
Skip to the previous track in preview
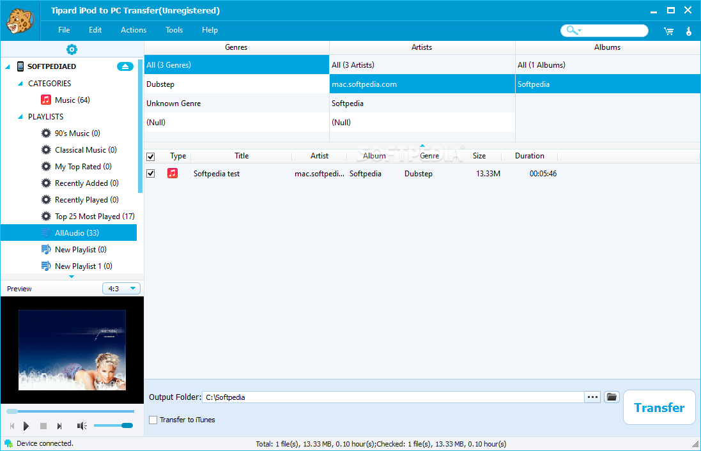point(12,426)
